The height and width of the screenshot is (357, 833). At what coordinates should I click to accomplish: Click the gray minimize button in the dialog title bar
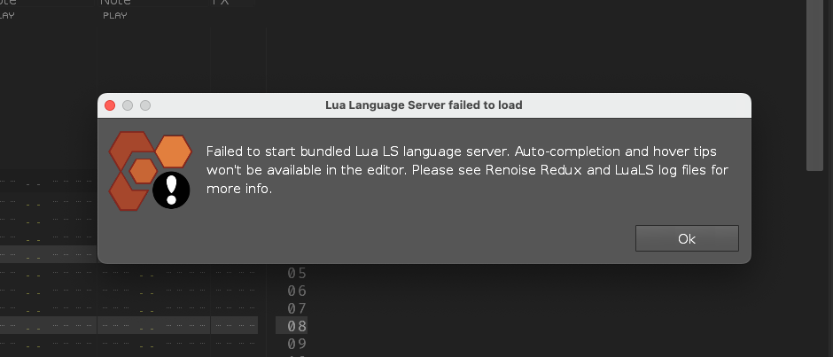(x=128, y=105)
